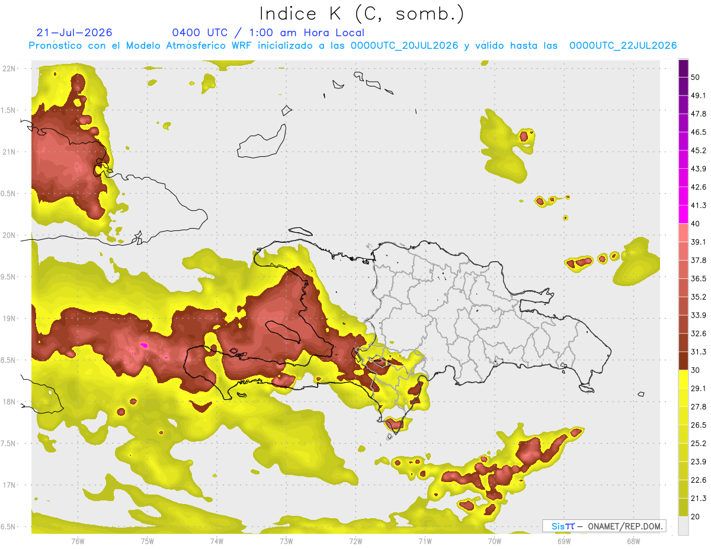Click the '20' colorbar value
711x549 pixels.
pos(696,517)
